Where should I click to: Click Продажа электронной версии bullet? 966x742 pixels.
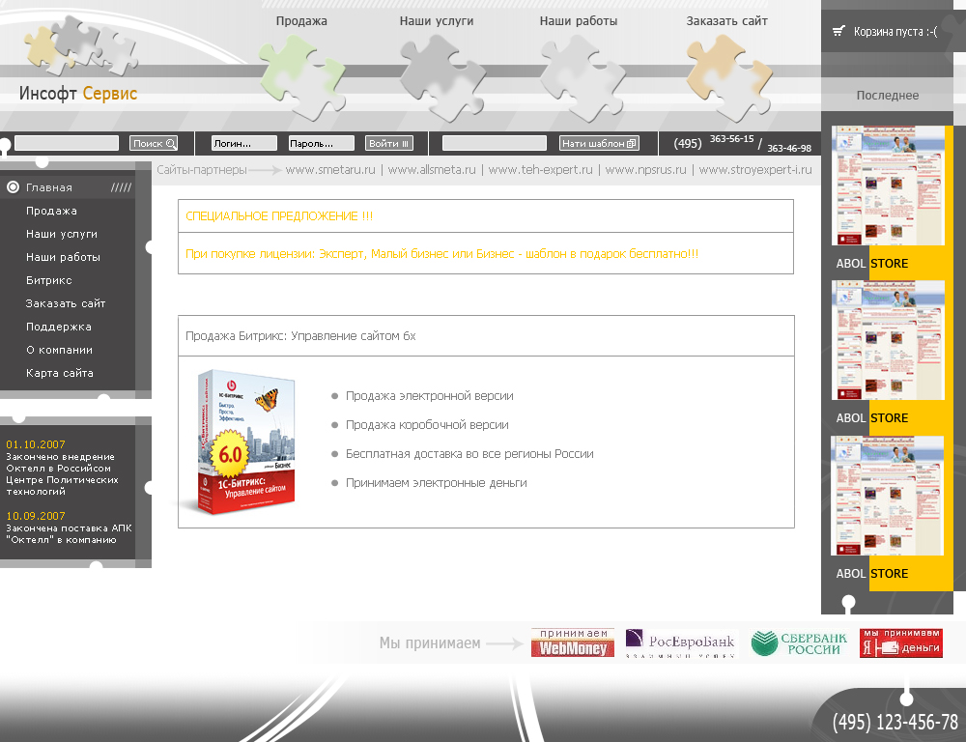click(430, 396)
